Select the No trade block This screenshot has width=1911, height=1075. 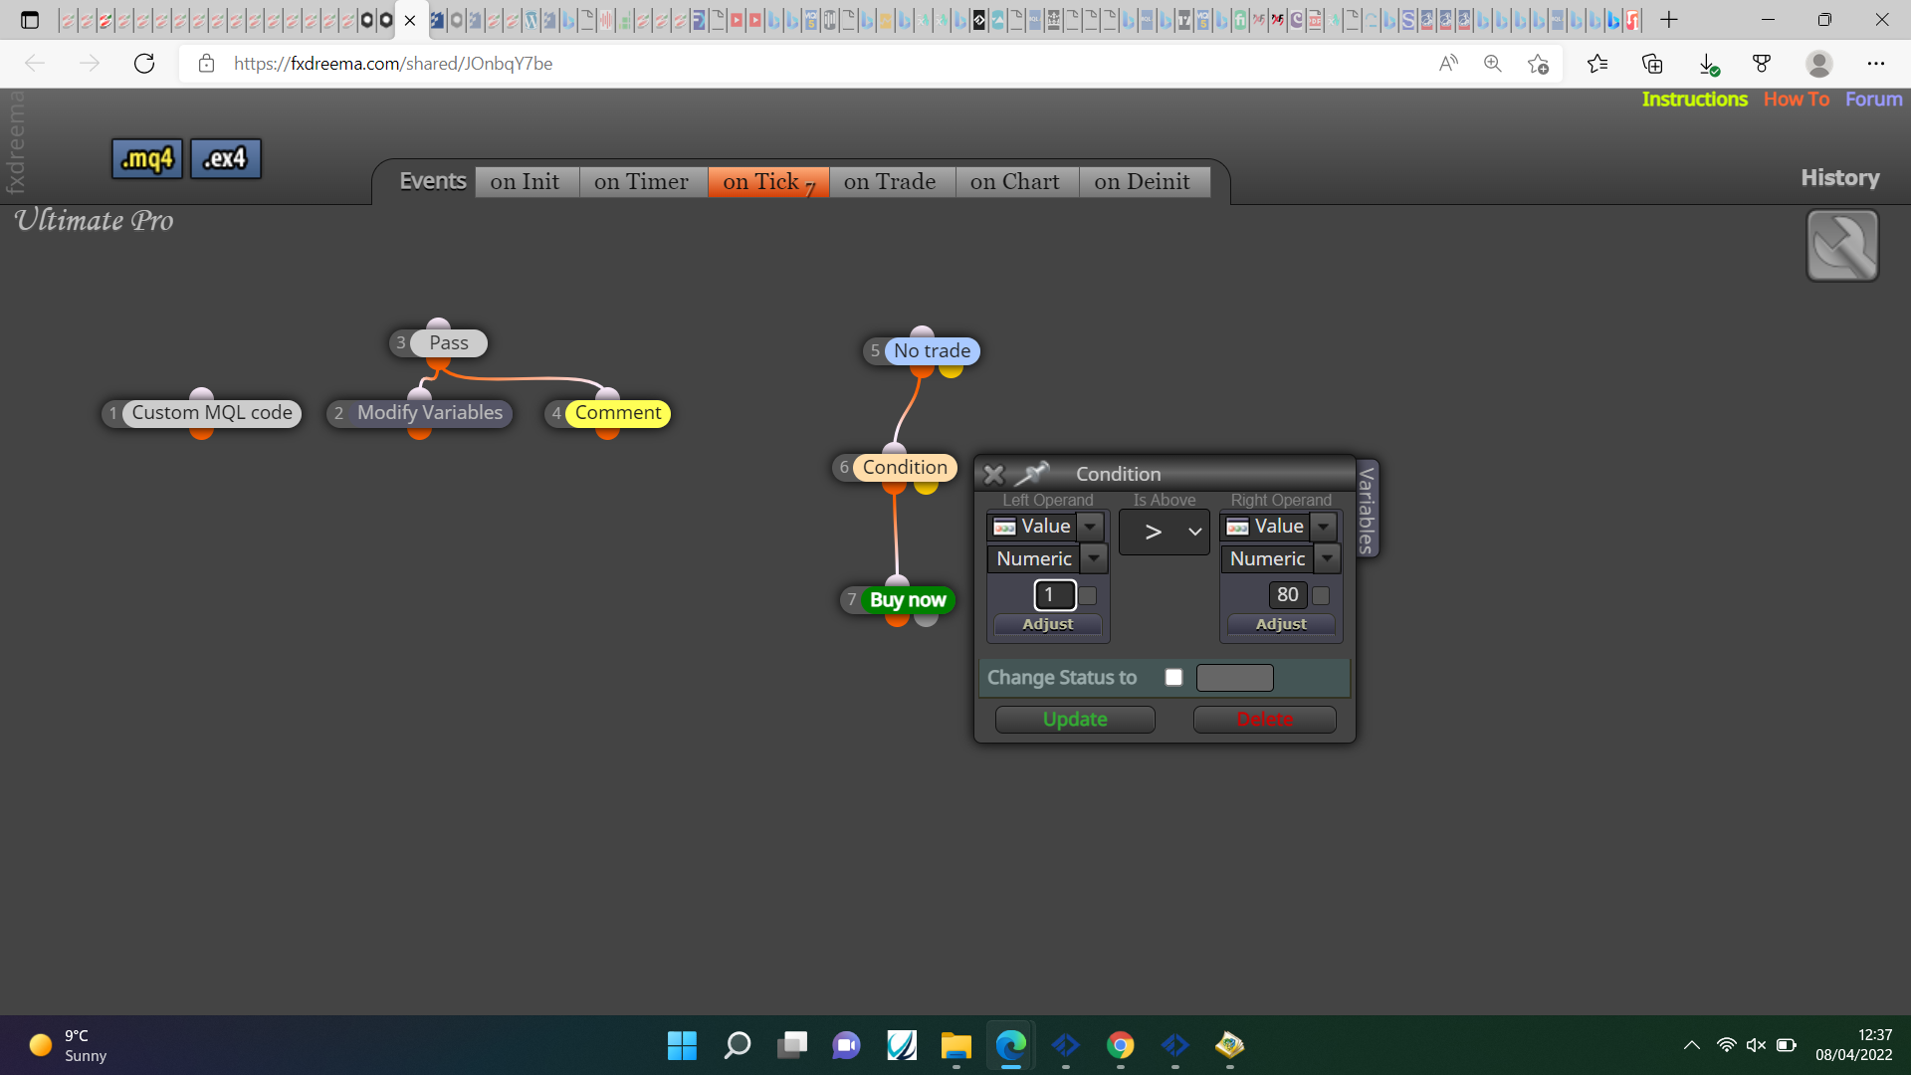click(x=932, y=351)
